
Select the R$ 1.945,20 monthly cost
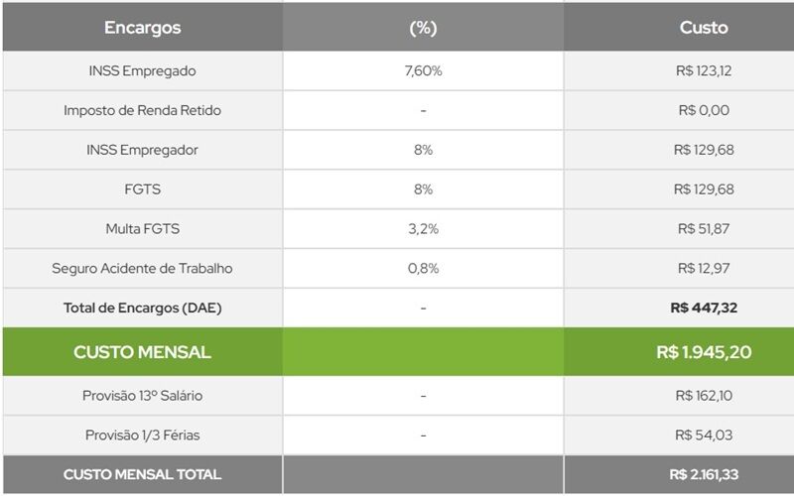(x=703, y=352)
